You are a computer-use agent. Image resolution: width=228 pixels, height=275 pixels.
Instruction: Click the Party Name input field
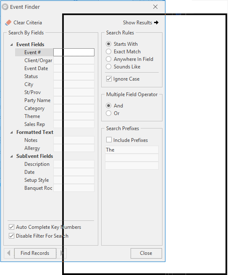tap(74, 100)
